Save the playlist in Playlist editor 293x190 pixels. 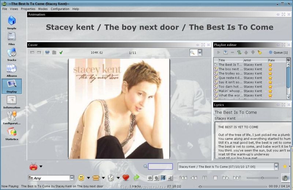coord(226,53)
